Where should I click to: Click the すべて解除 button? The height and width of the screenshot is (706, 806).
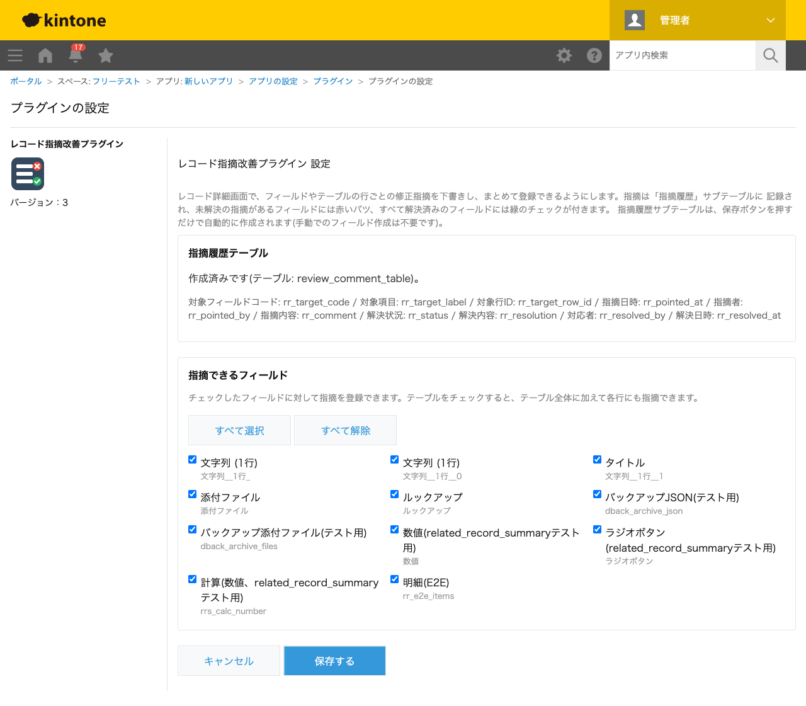pyautogui.click(x=346, y=430)
